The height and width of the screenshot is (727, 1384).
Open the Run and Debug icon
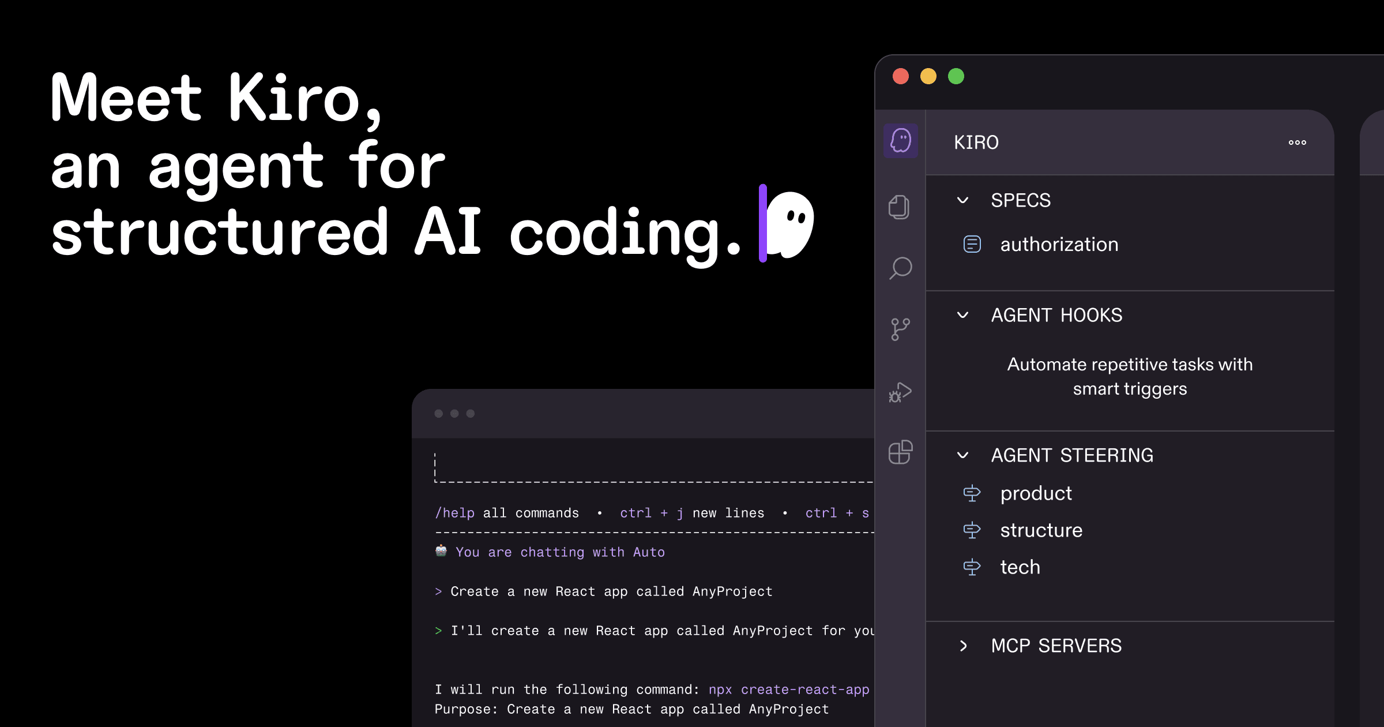[900, 392]
